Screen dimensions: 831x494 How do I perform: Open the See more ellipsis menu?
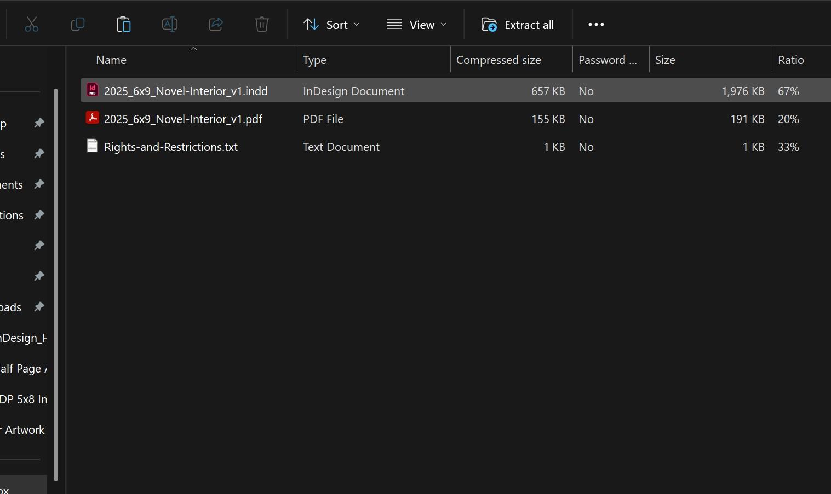[x=596, y=25]
